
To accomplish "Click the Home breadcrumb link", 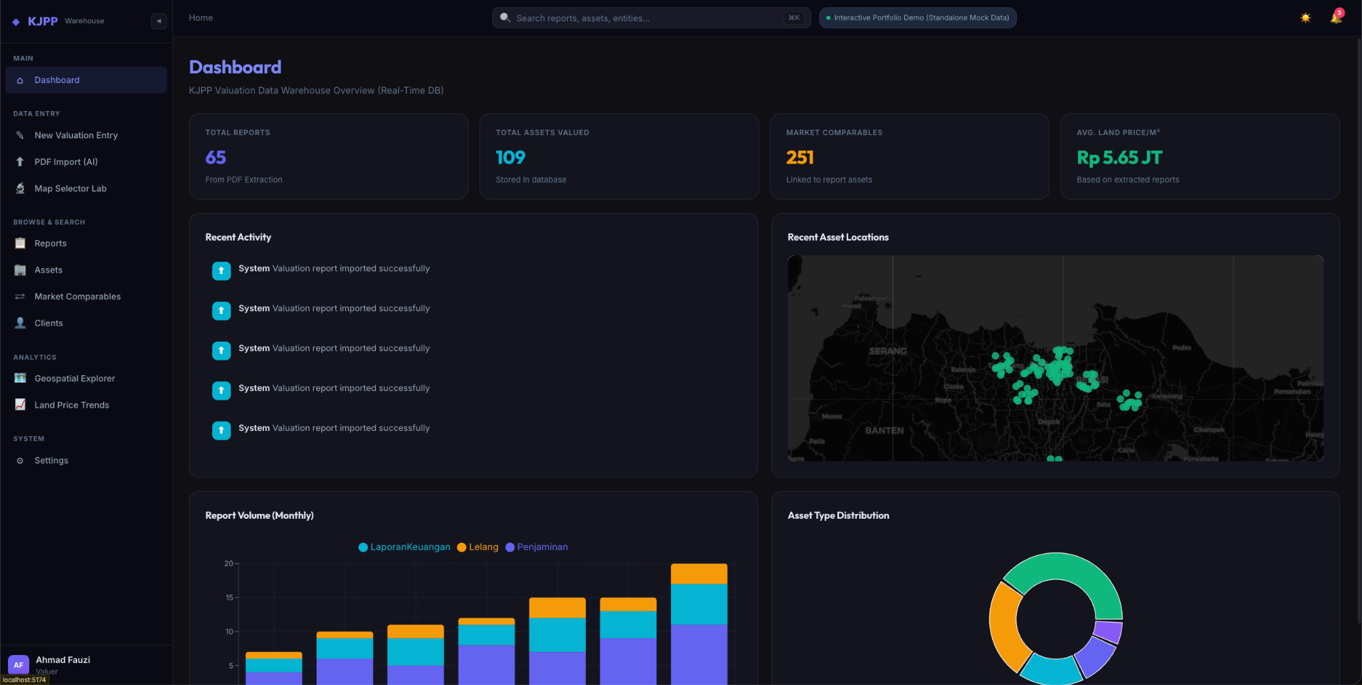I will [201, 18].
